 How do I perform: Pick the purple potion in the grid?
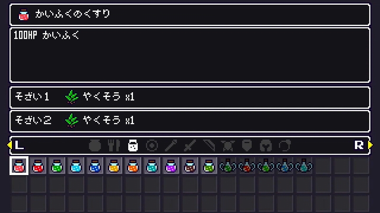tap(171, 166)
